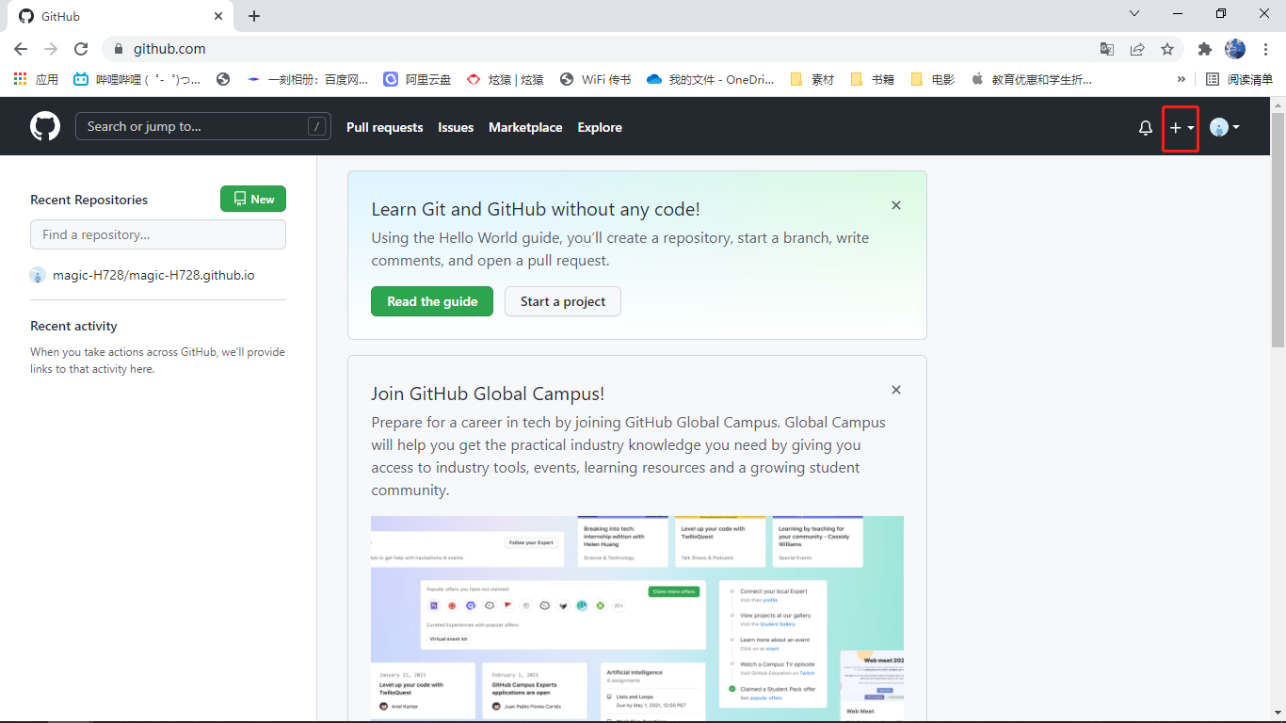Select the GitHub browser tab
Screen dimensions: 1286x723
click(x=121, y=16)
